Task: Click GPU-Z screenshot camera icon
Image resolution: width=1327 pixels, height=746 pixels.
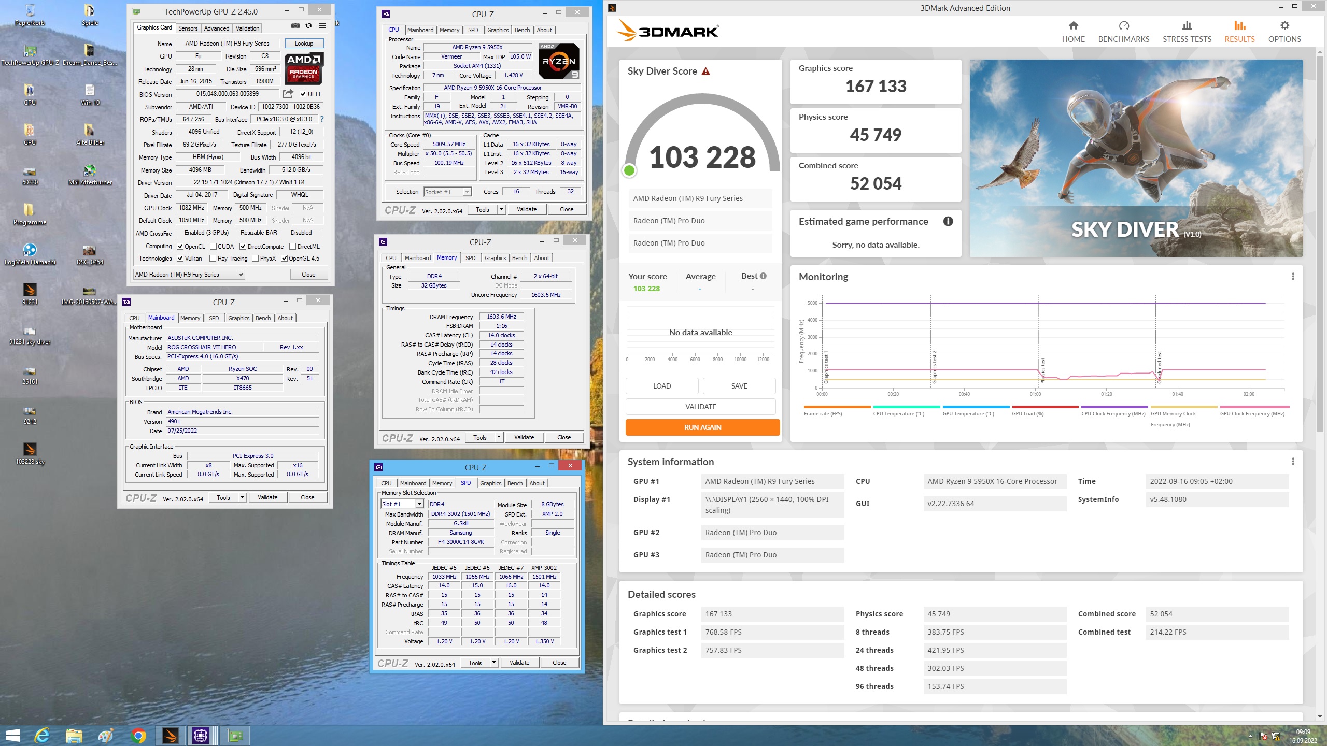Action: 295,26
